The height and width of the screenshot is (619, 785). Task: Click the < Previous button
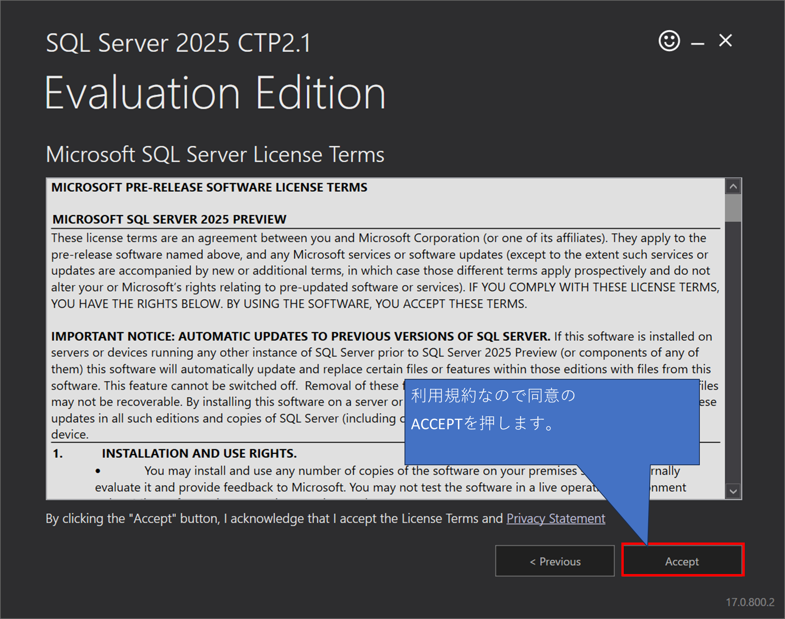point(554,561)
